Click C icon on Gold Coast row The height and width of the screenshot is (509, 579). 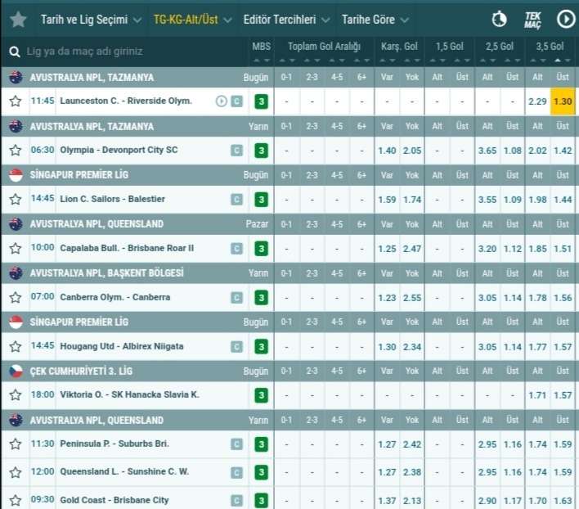point(236,501)
